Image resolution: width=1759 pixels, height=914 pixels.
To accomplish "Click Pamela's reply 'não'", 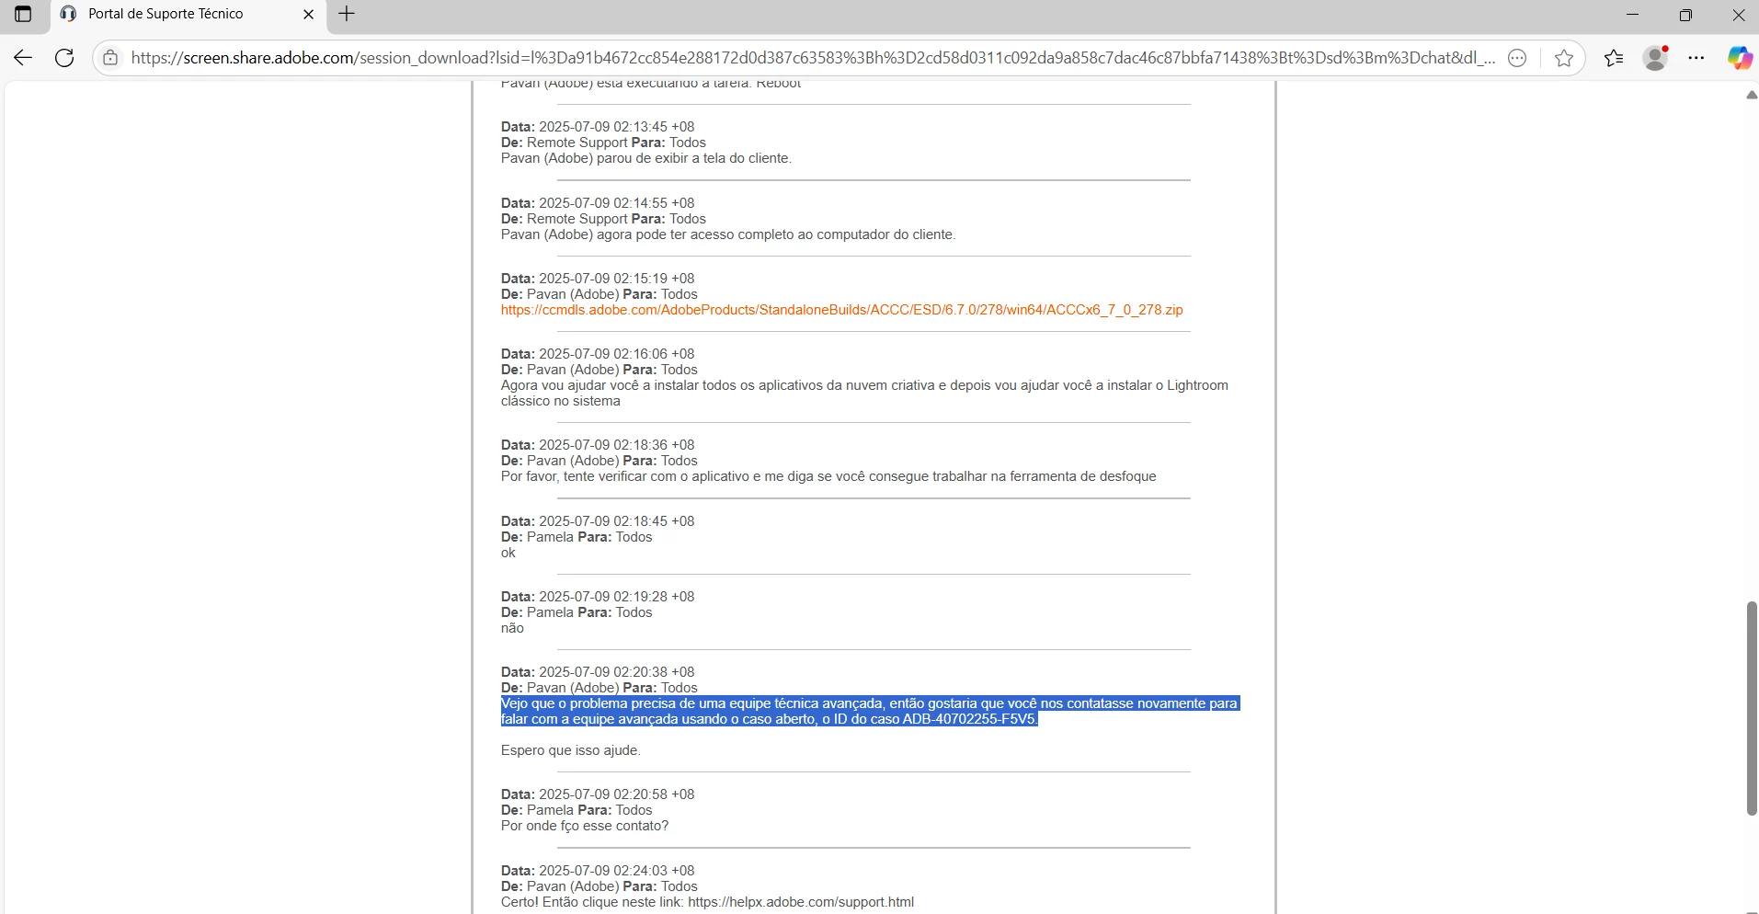I will pos(512,628).
